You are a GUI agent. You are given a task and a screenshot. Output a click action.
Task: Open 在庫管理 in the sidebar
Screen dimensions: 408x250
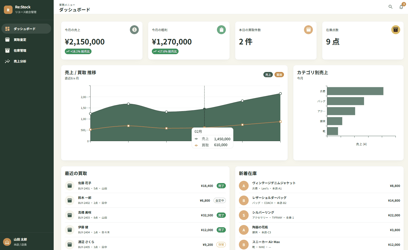pos(26,51)
